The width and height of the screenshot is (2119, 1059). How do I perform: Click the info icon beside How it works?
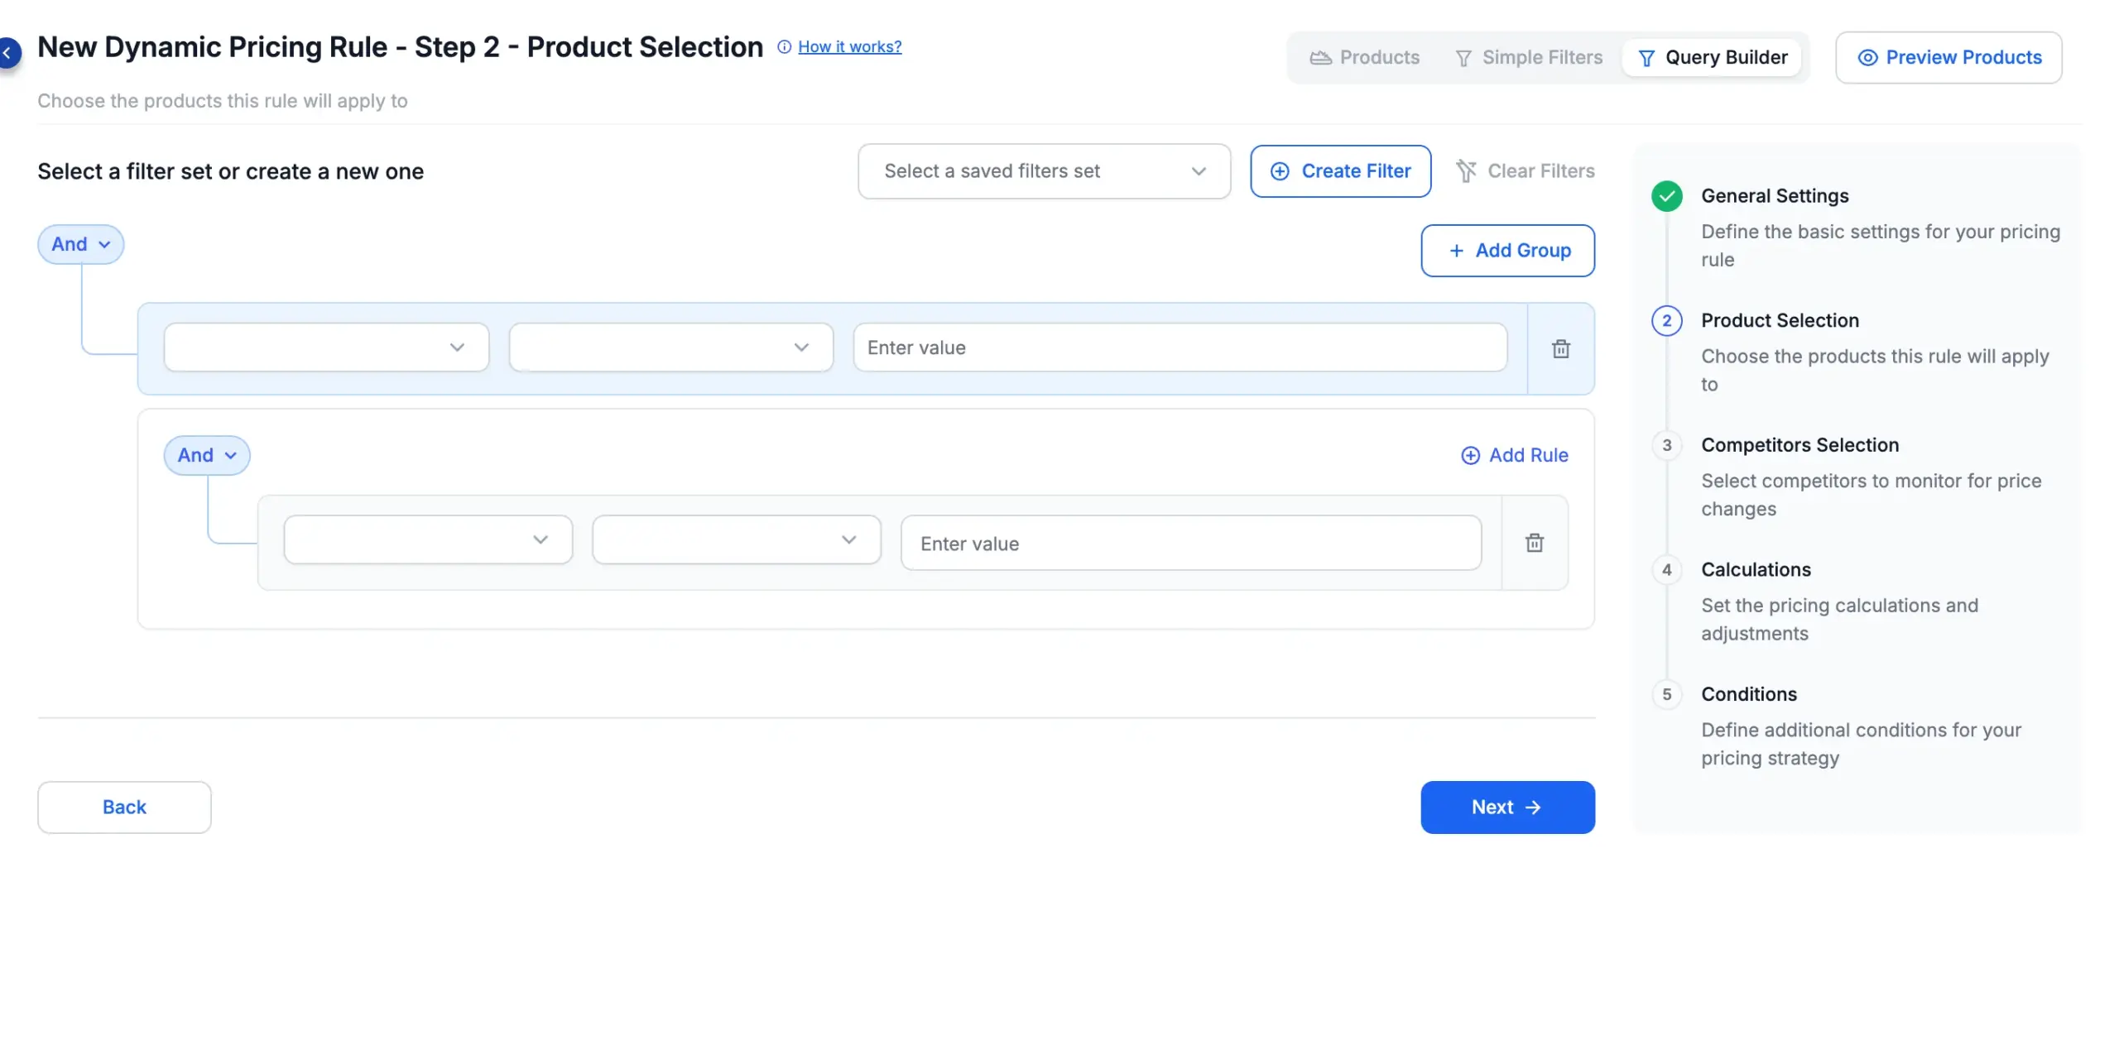pyautogui.click(x=784, y=47)
